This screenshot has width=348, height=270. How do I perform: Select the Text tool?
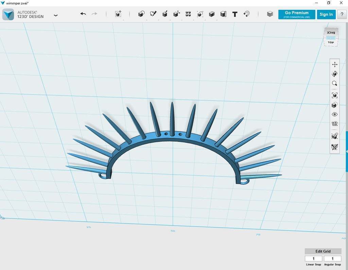click(235, 14)
